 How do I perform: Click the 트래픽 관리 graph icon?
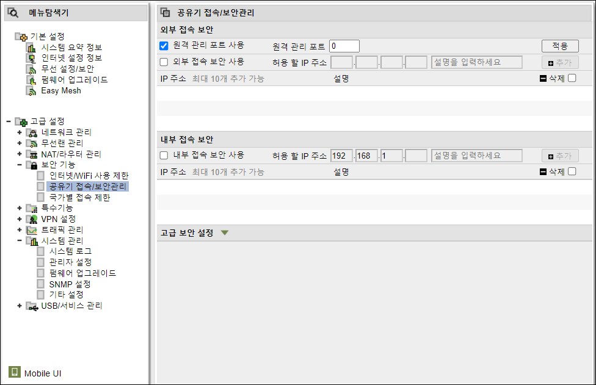(x=32, y=230)
